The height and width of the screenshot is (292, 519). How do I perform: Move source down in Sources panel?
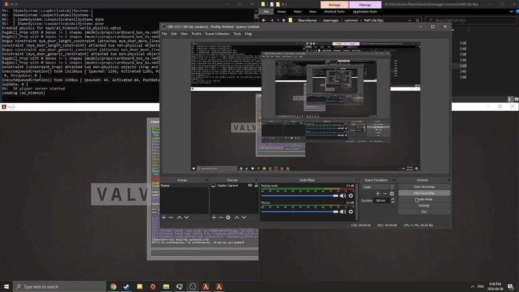(244, 218)
